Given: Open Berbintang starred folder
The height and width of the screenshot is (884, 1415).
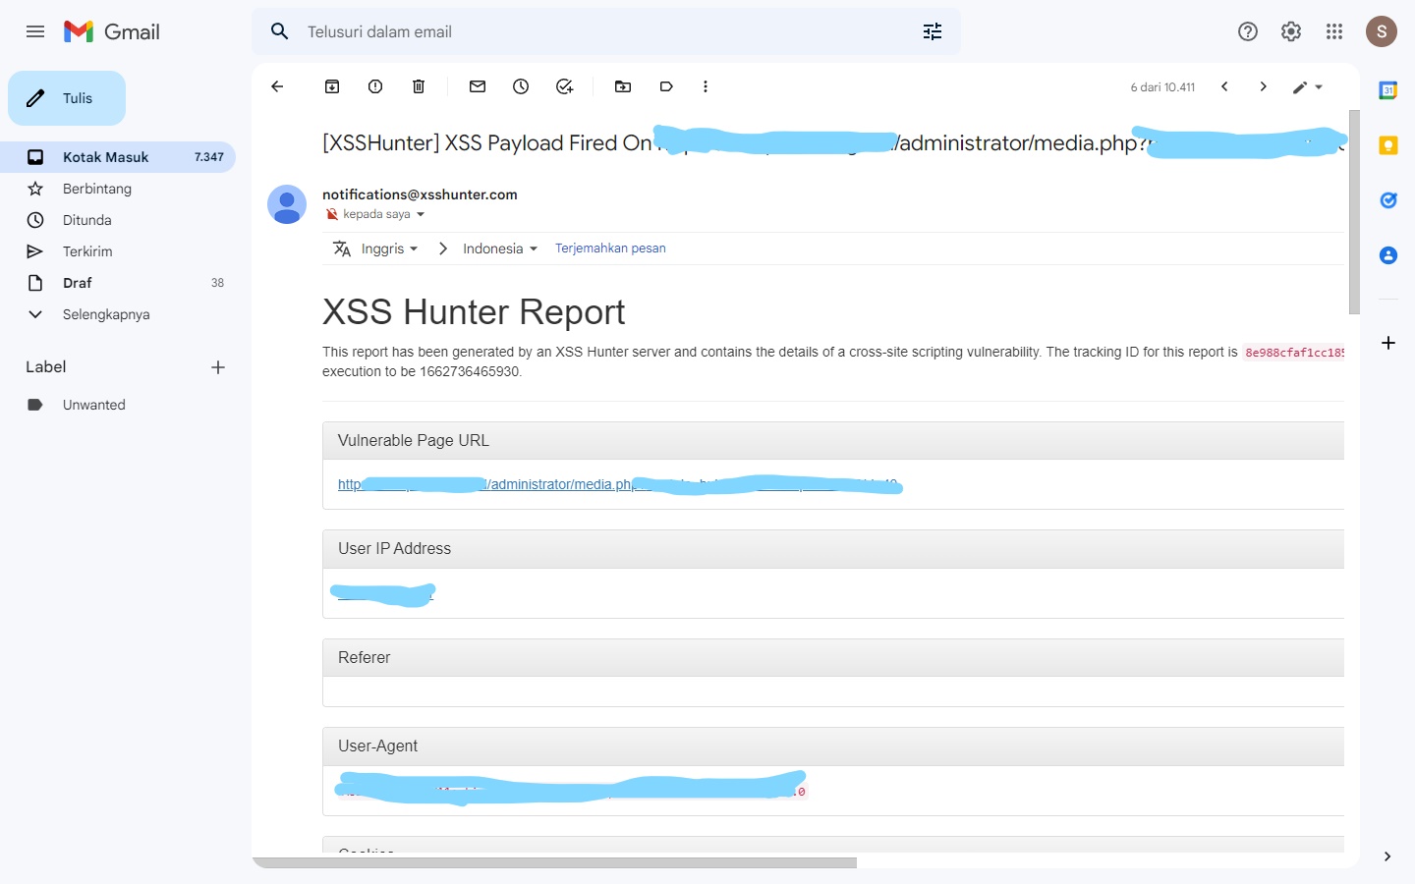Looking at the screenshot, I should (118, 189).
